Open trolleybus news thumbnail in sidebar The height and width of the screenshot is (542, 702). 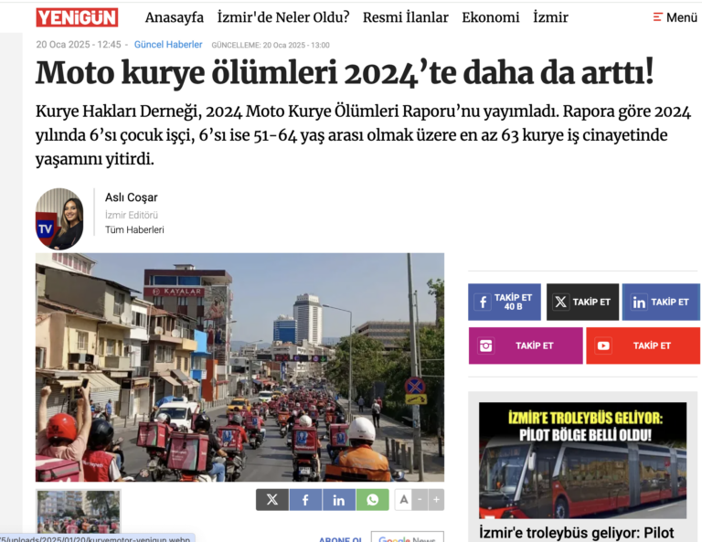(582, 460)
